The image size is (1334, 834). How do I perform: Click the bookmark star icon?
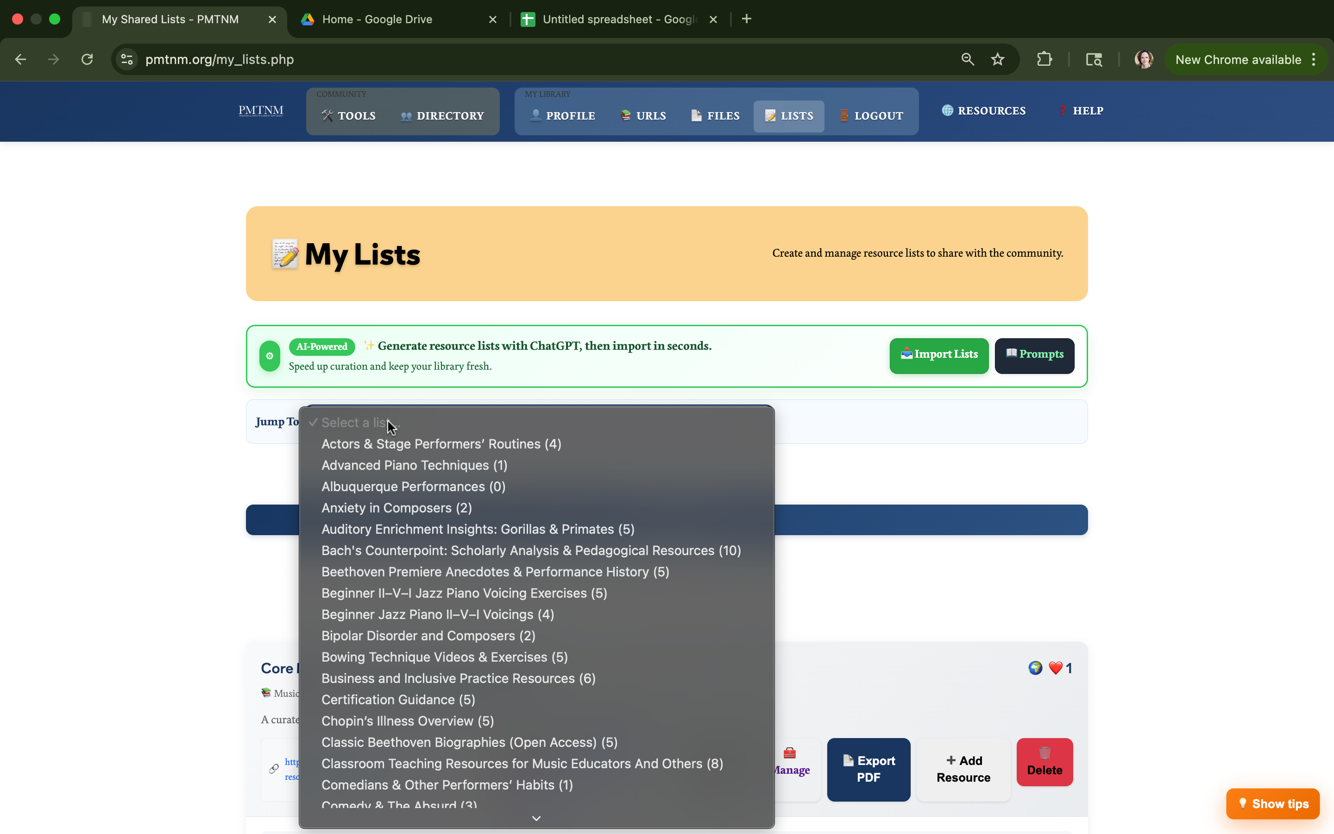[997, 60]
